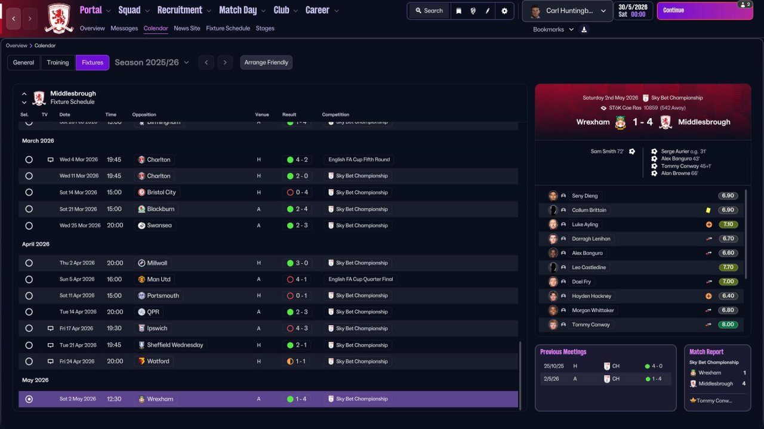Screen dimensions: 764x429
Task: Open the Carl Huntingb... manager dropdown
Action: (x=567, y=11)
